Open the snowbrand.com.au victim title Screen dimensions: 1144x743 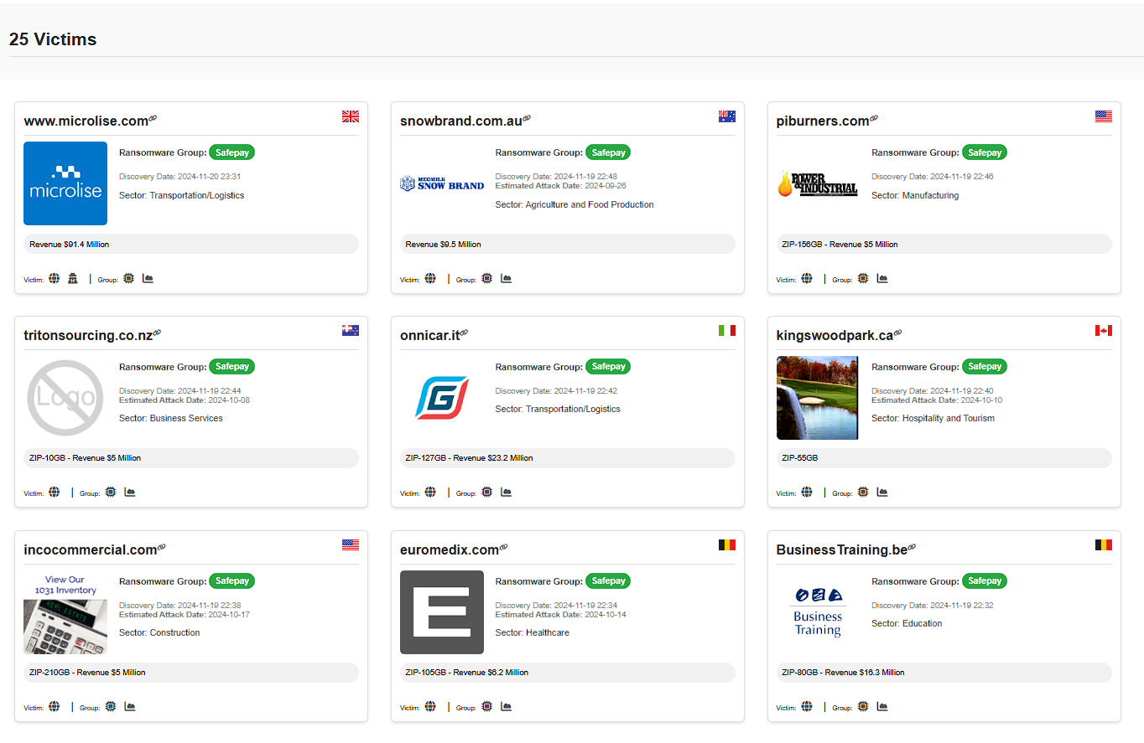pyautogui.click(x=461, y=121)
